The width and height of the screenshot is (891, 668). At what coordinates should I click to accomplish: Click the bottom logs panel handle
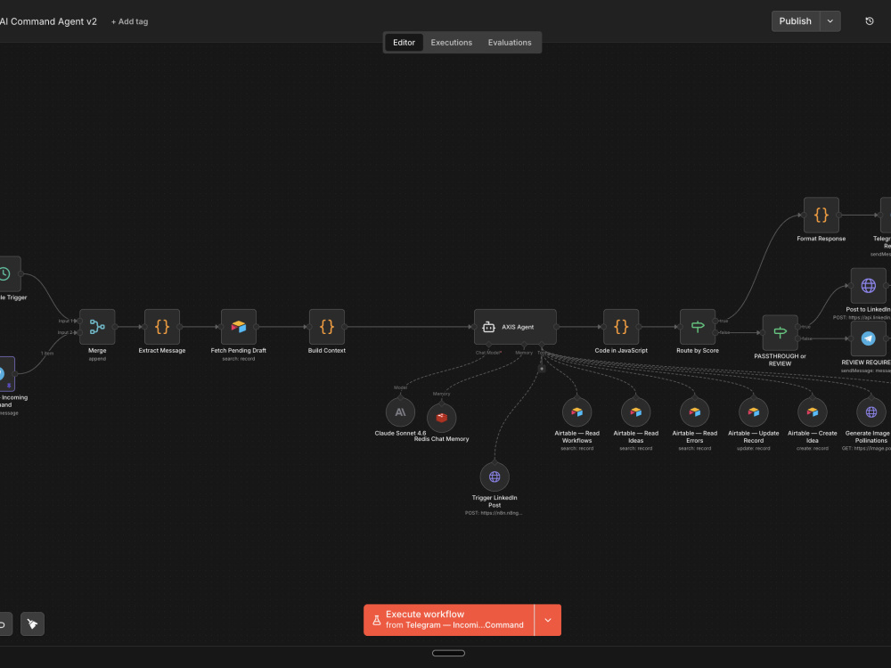[x=448, y=653]
